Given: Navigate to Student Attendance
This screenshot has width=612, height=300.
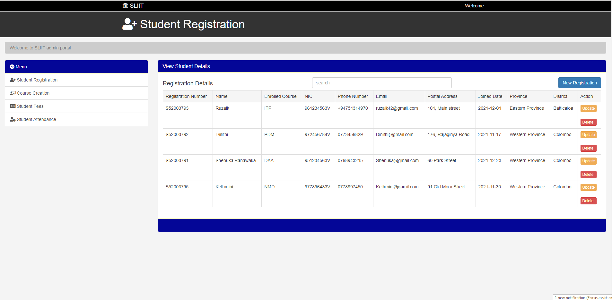Looking at the screenshot, I should tap(36, 119).
